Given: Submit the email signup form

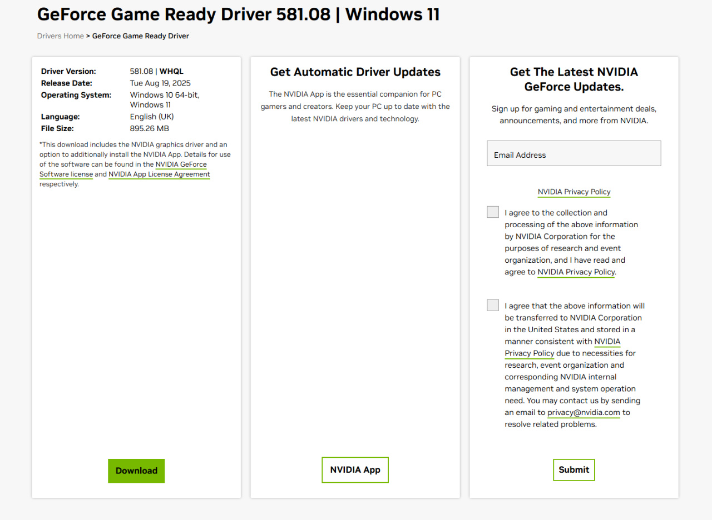Looking at the screenshot, I should pos(573,470).
